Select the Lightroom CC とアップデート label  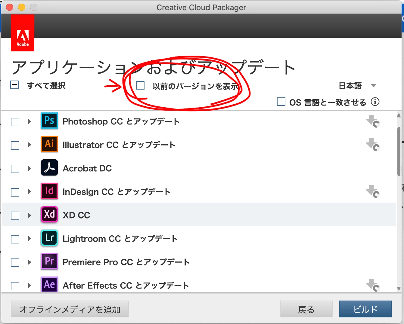(120, 239)
